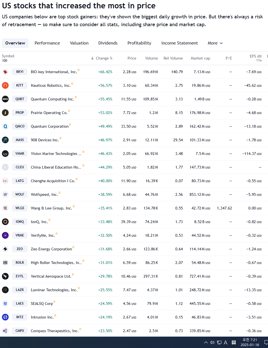Click the PROP Prairie Operating logo icon
This screenshot has height=348, width=268.
tap(5, 113)
